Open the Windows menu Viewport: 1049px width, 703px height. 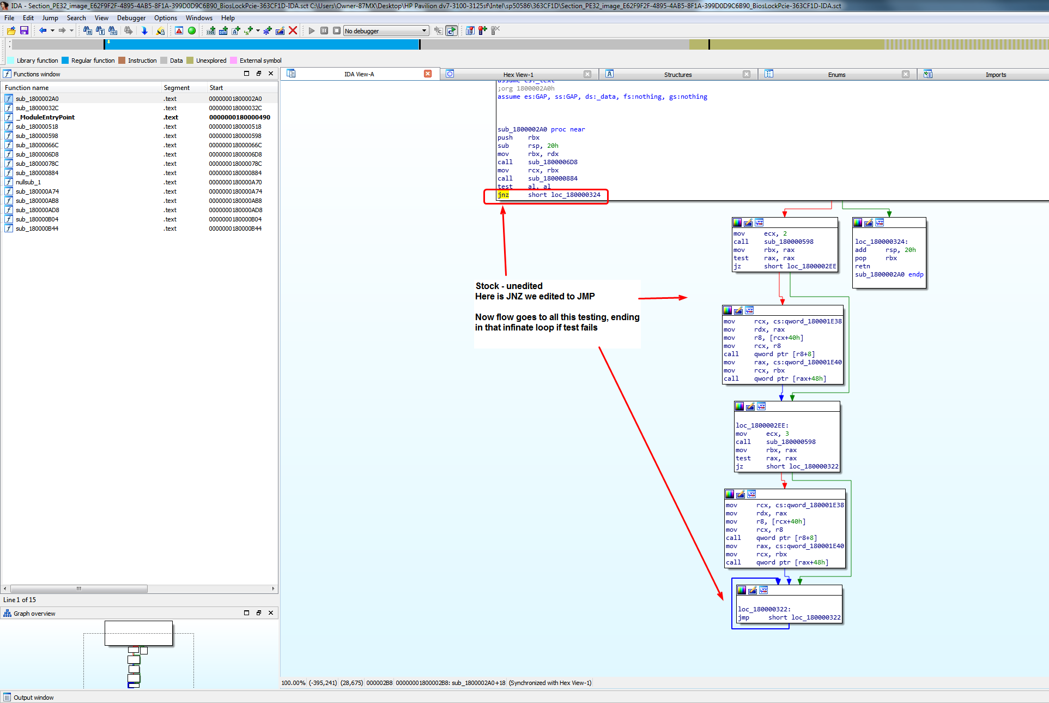(199, 18)
